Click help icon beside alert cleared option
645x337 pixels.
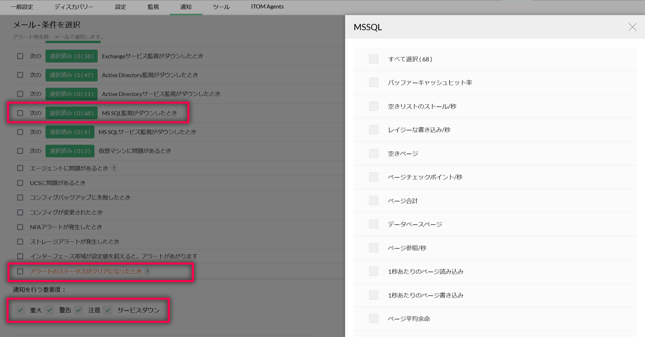click(147, 271)
